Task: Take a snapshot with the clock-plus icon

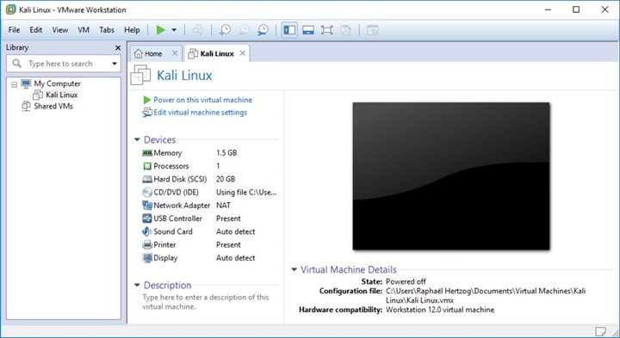Action: pos(225,30)
